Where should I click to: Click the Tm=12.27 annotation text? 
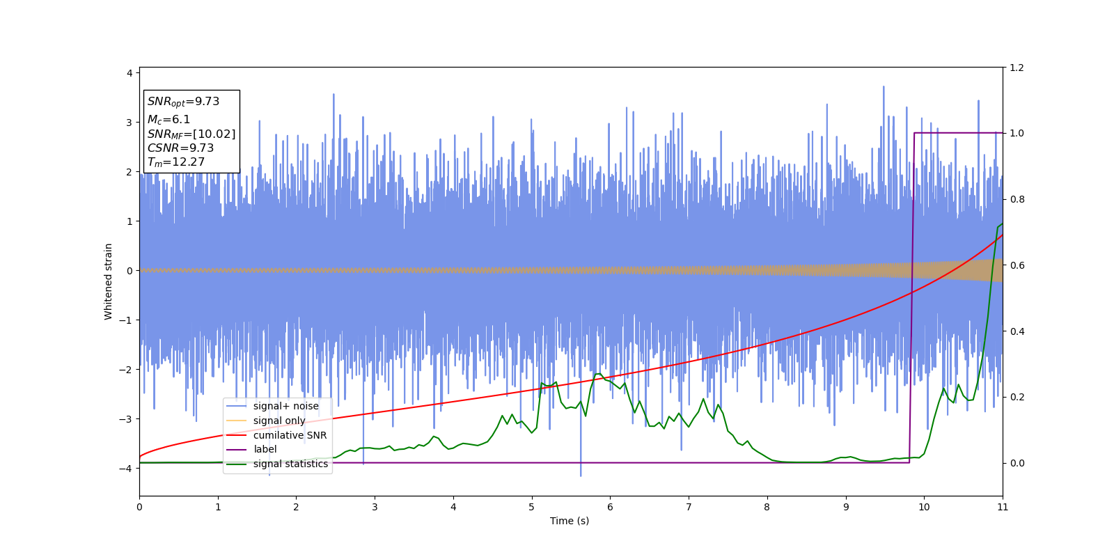[176, 162]
